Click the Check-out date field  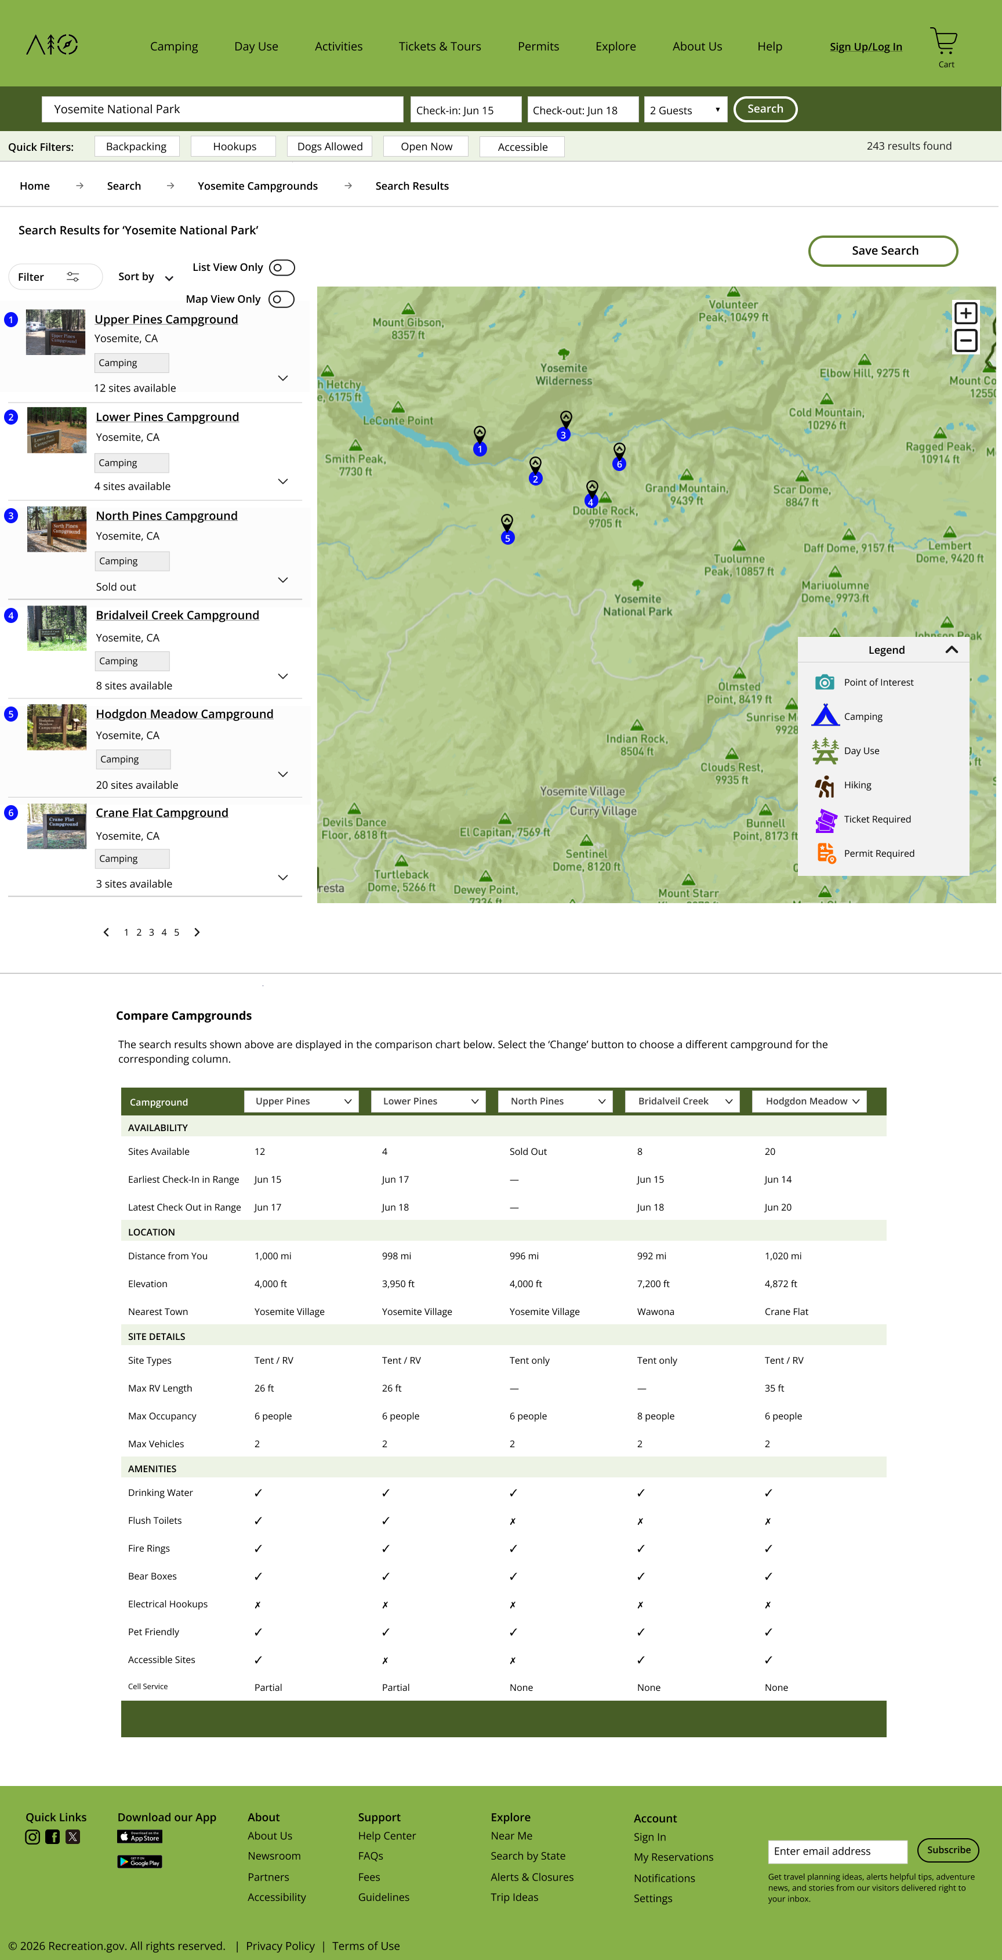pyautogui.click(x=583, y=110)
